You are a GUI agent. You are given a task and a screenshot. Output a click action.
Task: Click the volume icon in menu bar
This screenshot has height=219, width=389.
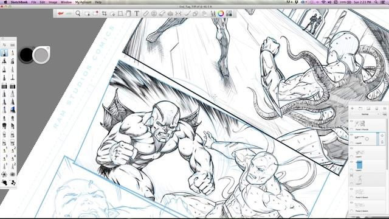pyautogui.click(x=329, y=2)
